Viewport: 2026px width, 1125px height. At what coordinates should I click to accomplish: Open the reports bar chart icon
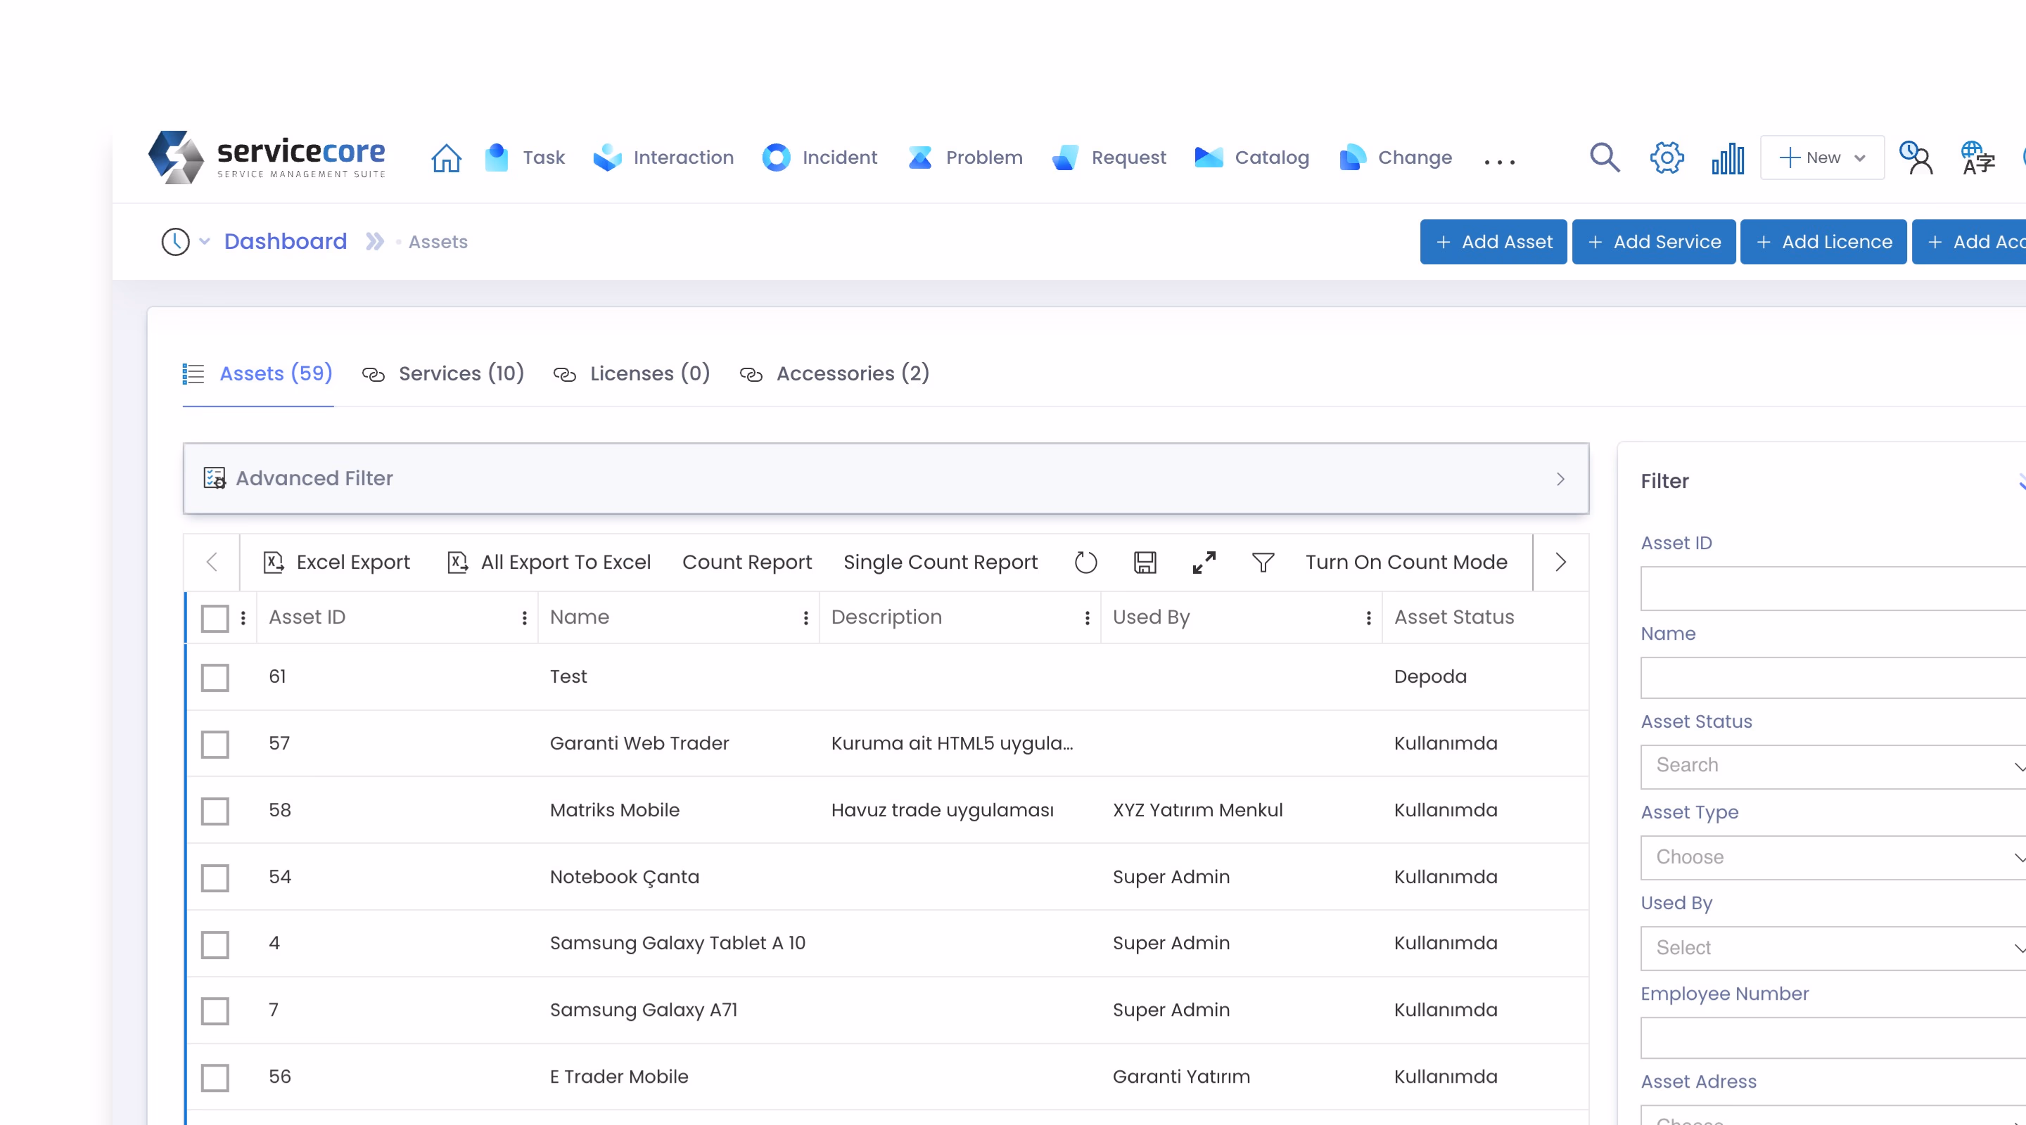click(x=1728, y=158)
